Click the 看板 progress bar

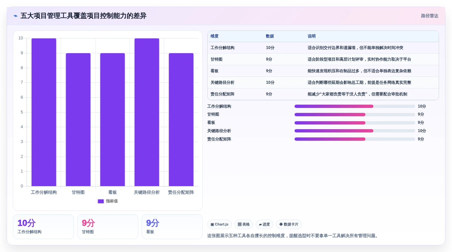coord(355,123)
